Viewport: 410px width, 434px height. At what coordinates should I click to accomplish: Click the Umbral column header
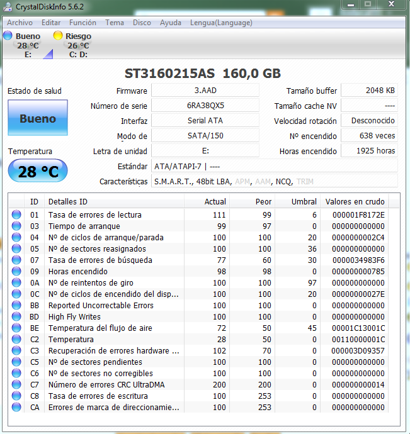297,201
